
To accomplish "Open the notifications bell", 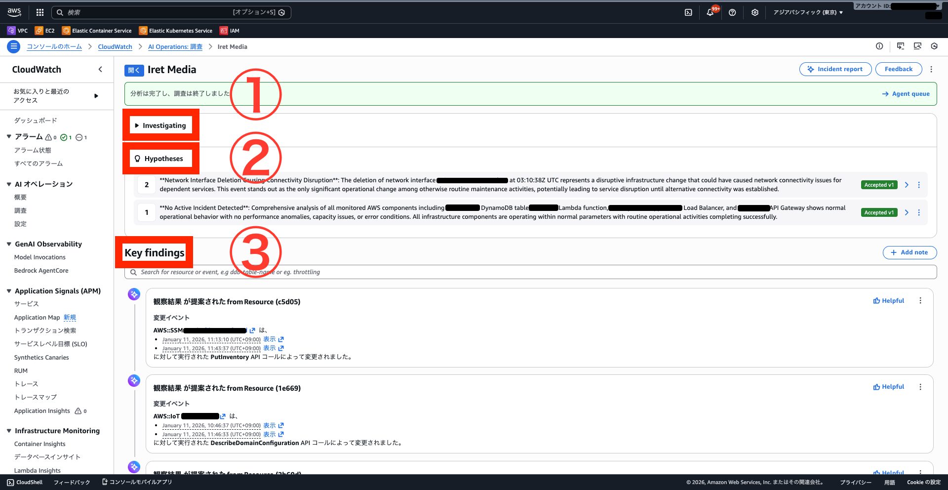I will click(710, 12).
